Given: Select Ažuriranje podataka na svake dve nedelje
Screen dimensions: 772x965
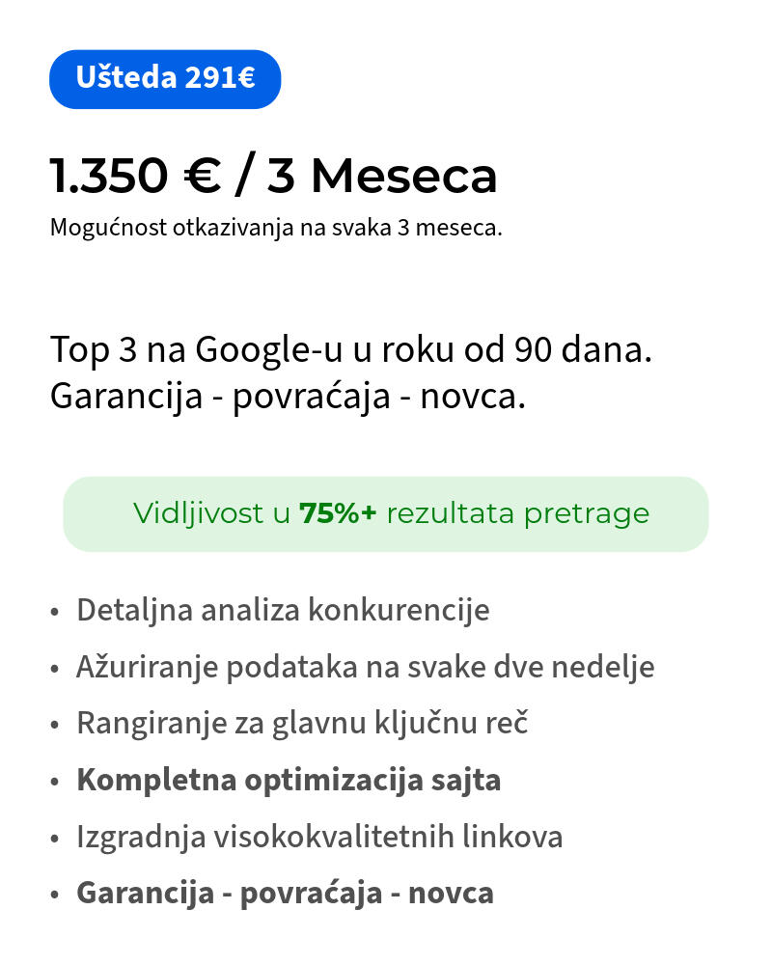Looking at the screenshot, I should (365, 667).
